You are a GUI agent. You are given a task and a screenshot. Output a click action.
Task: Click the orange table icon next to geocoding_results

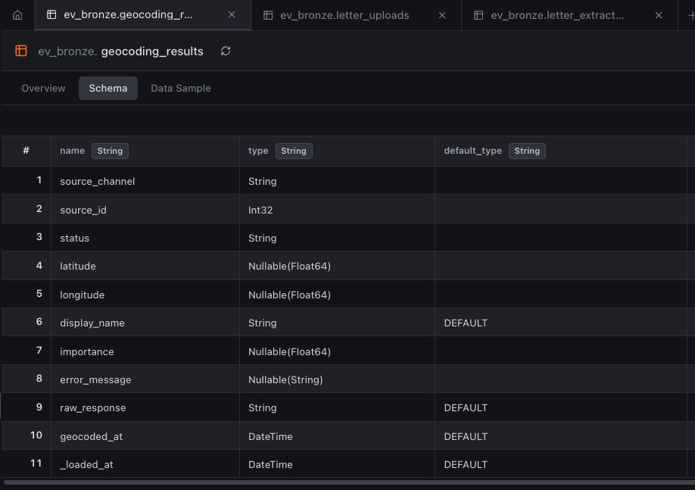click(20, 51)
